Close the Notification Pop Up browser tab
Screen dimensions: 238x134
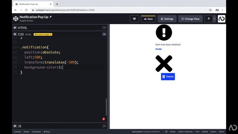pyautogui.click(x=51, y=4)
